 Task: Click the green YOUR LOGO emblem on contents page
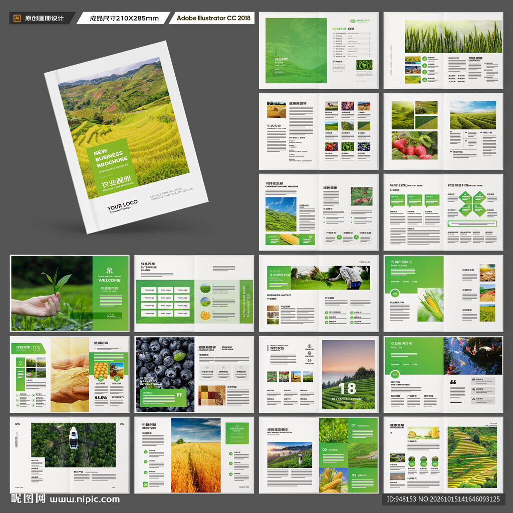click(353, 21)
